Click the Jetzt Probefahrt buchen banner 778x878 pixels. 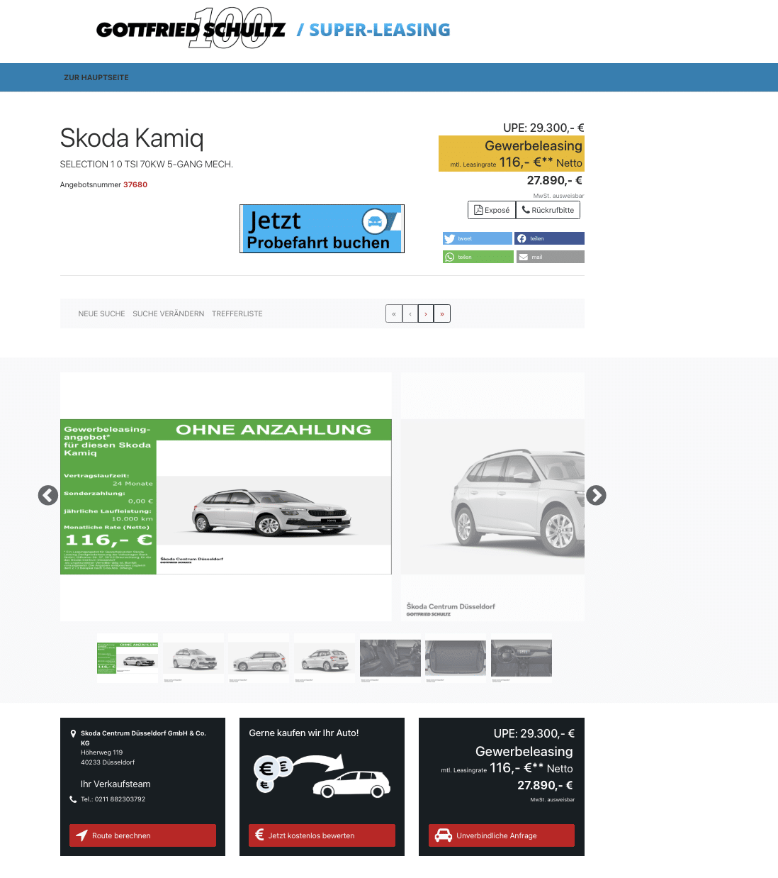322,228
